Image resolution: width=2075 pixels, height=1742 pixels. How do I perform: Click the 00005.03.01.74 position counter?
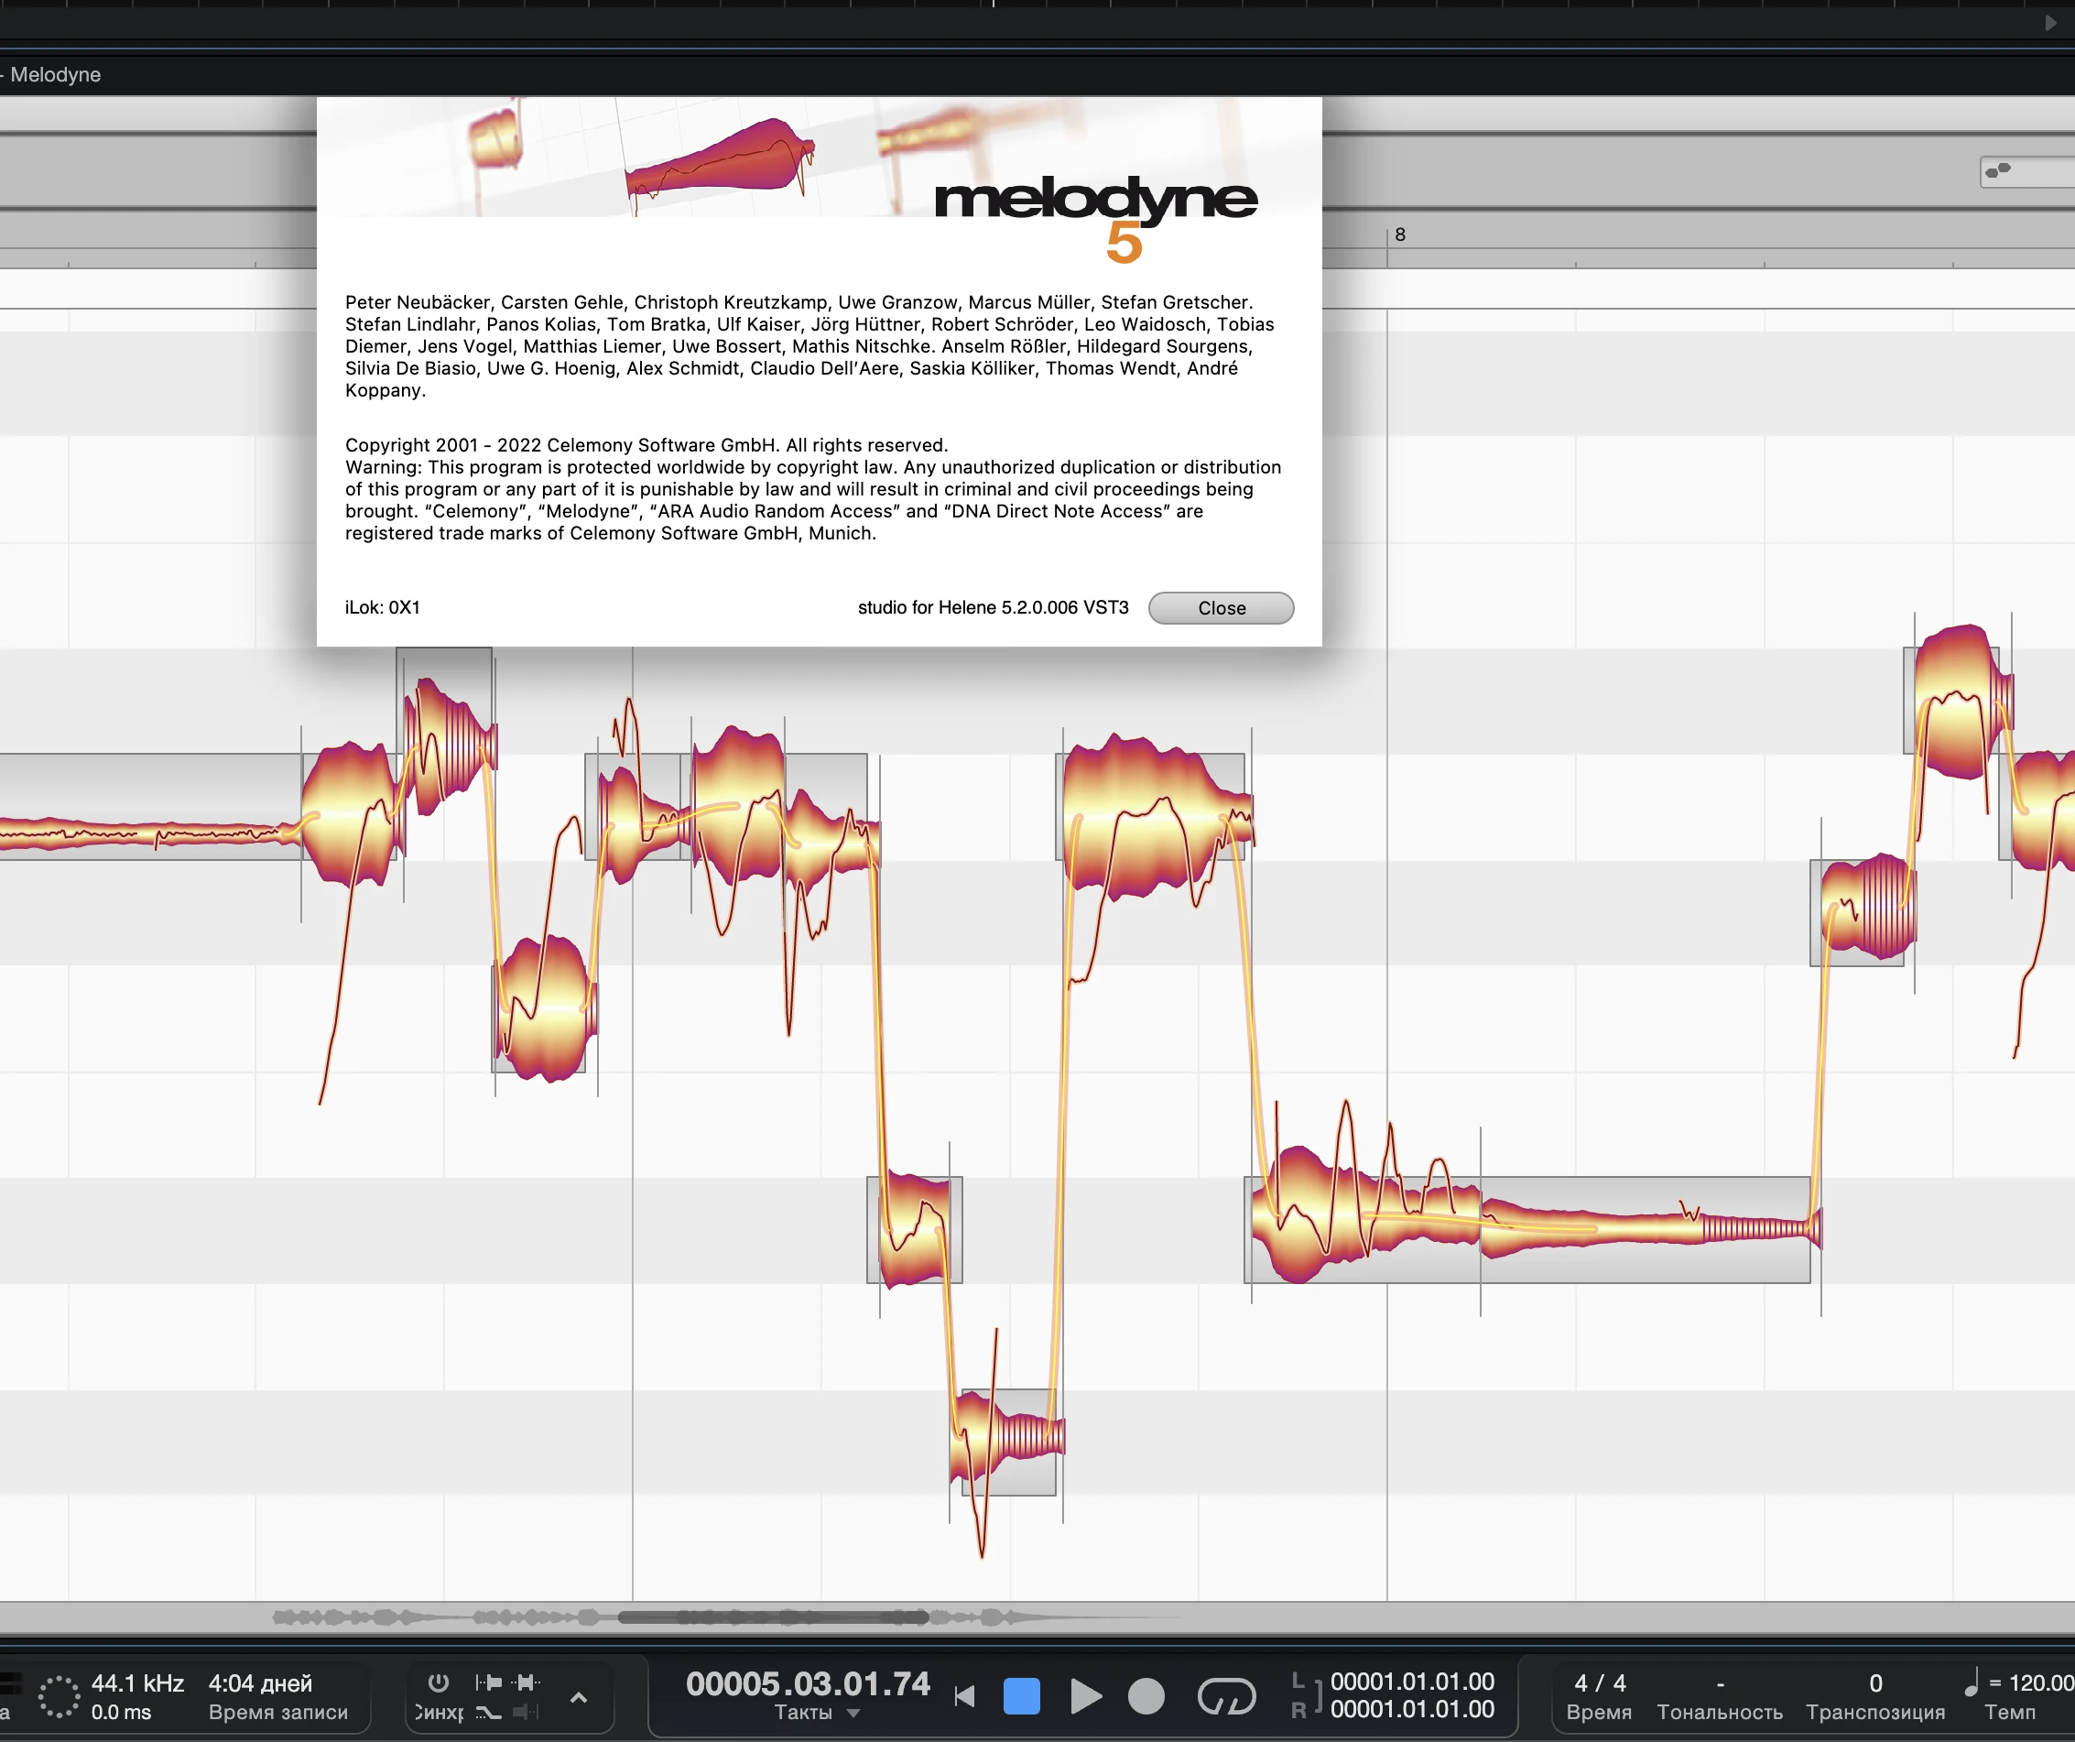click(808, 1682)
